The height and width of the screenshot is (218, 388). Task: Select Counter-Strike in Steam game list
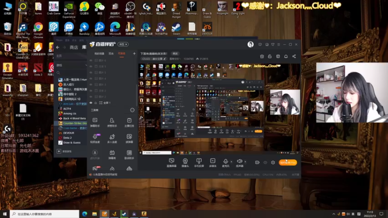[72, 123]
